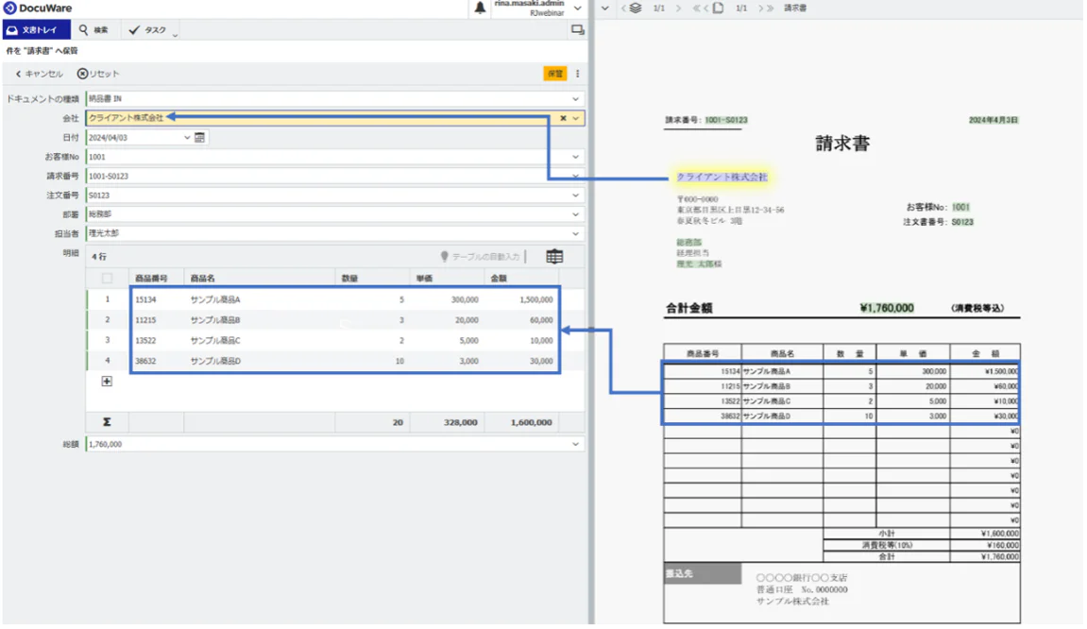Click the orange 保管 button
Image resolution: width=1087 pixels, height=629 pixels.
[554, 74]
